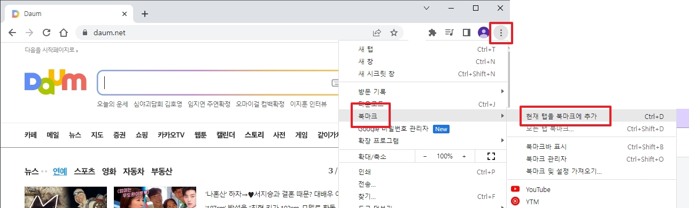Open the media control icon

(449, 33)
